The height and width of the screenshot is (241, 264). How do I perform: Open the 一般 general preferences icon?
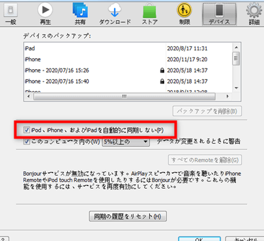[x=10, y=14]
